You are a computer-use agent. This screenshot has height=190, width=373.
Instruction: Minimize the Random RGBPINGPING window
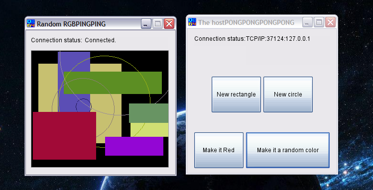tap(146, 24)
